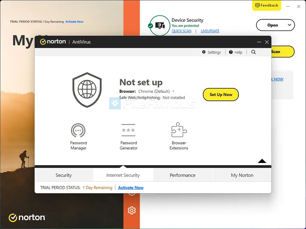The width and height of the screenshot is (306, 229).
Task: Close the Norton AntiVirus window
Action: pos(267,42)
